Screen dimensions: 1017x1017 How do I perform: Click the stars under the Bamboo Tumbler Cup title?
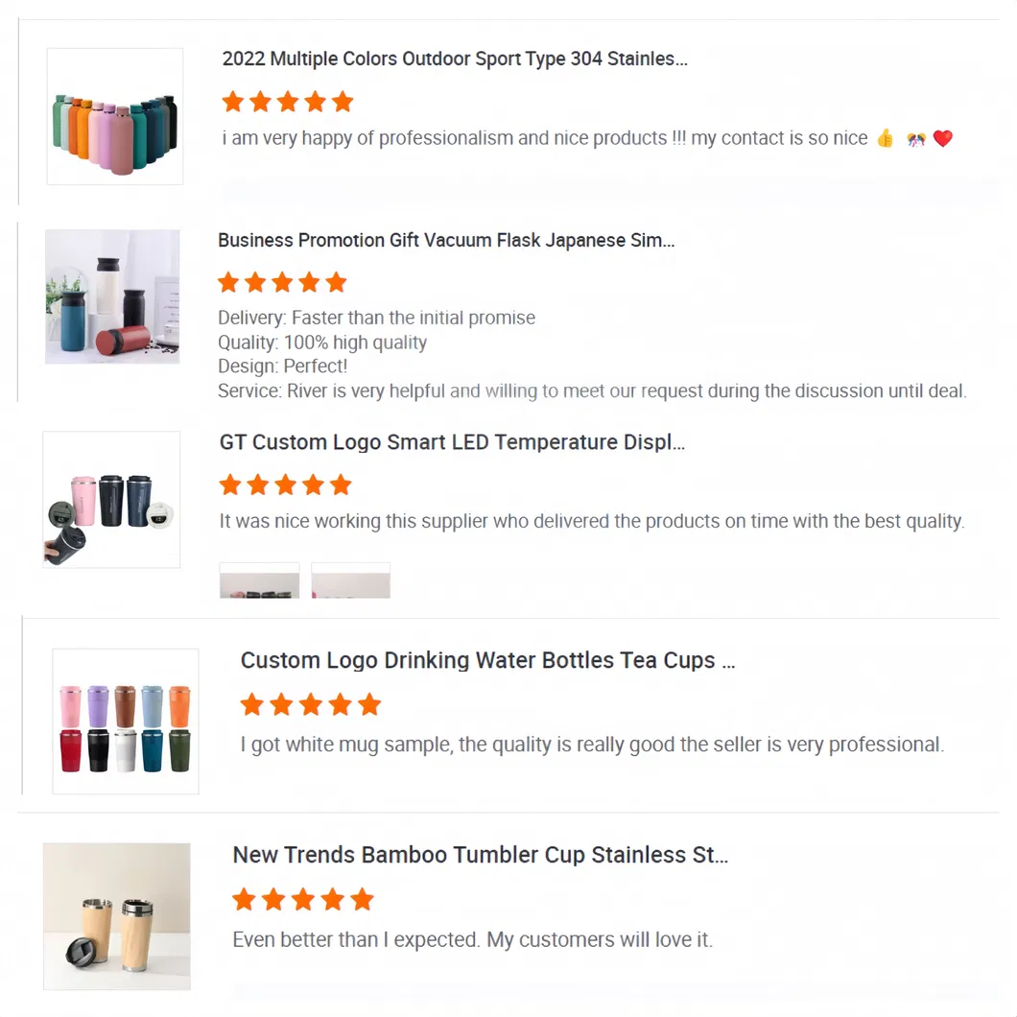tap(302, 899)
